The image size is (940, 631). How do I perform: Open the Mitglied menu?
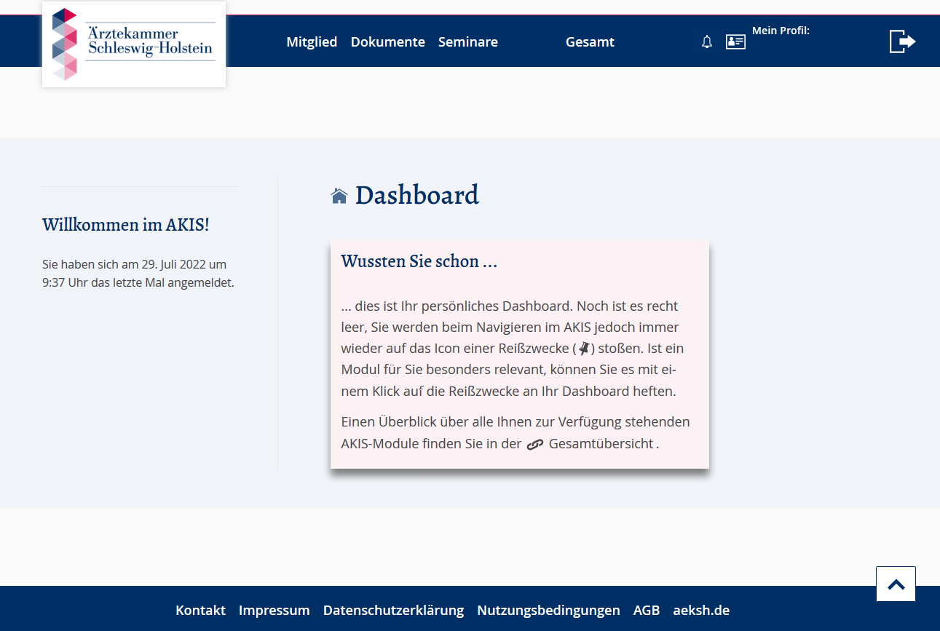(312, 41)
